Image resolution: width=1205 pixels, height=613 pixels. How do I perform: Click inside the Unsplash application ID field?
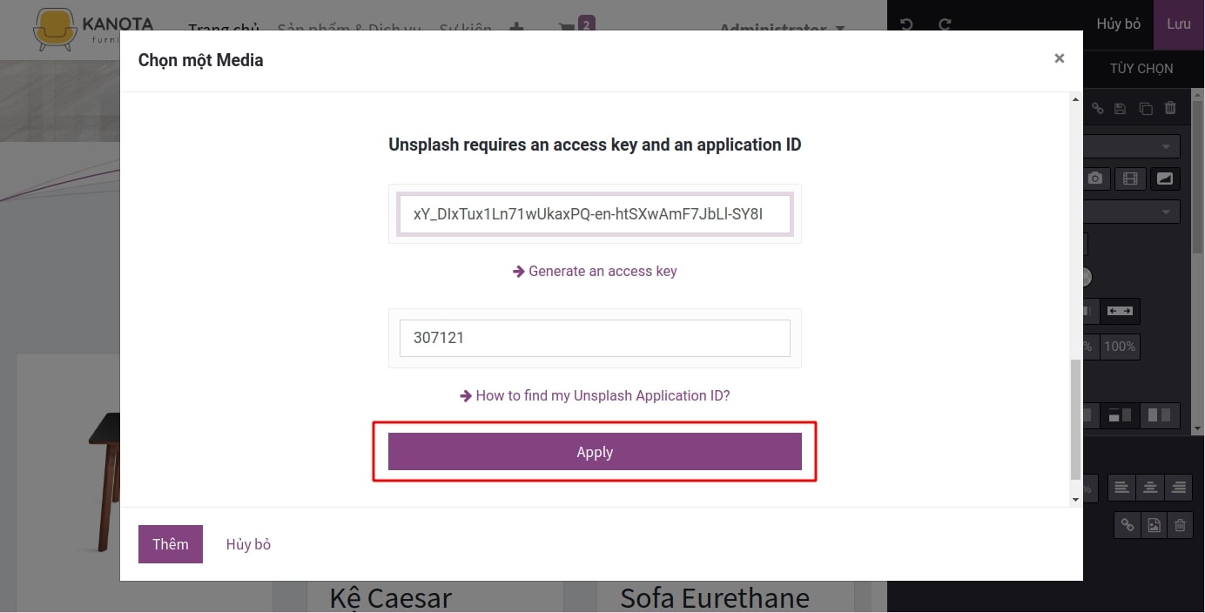(595, 338)
